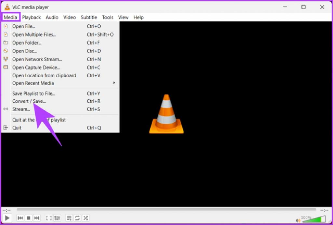Viewport: 333px width, 225px height.
Task: Mute audio with speaker icon
Action: click(x=298, y=220)
